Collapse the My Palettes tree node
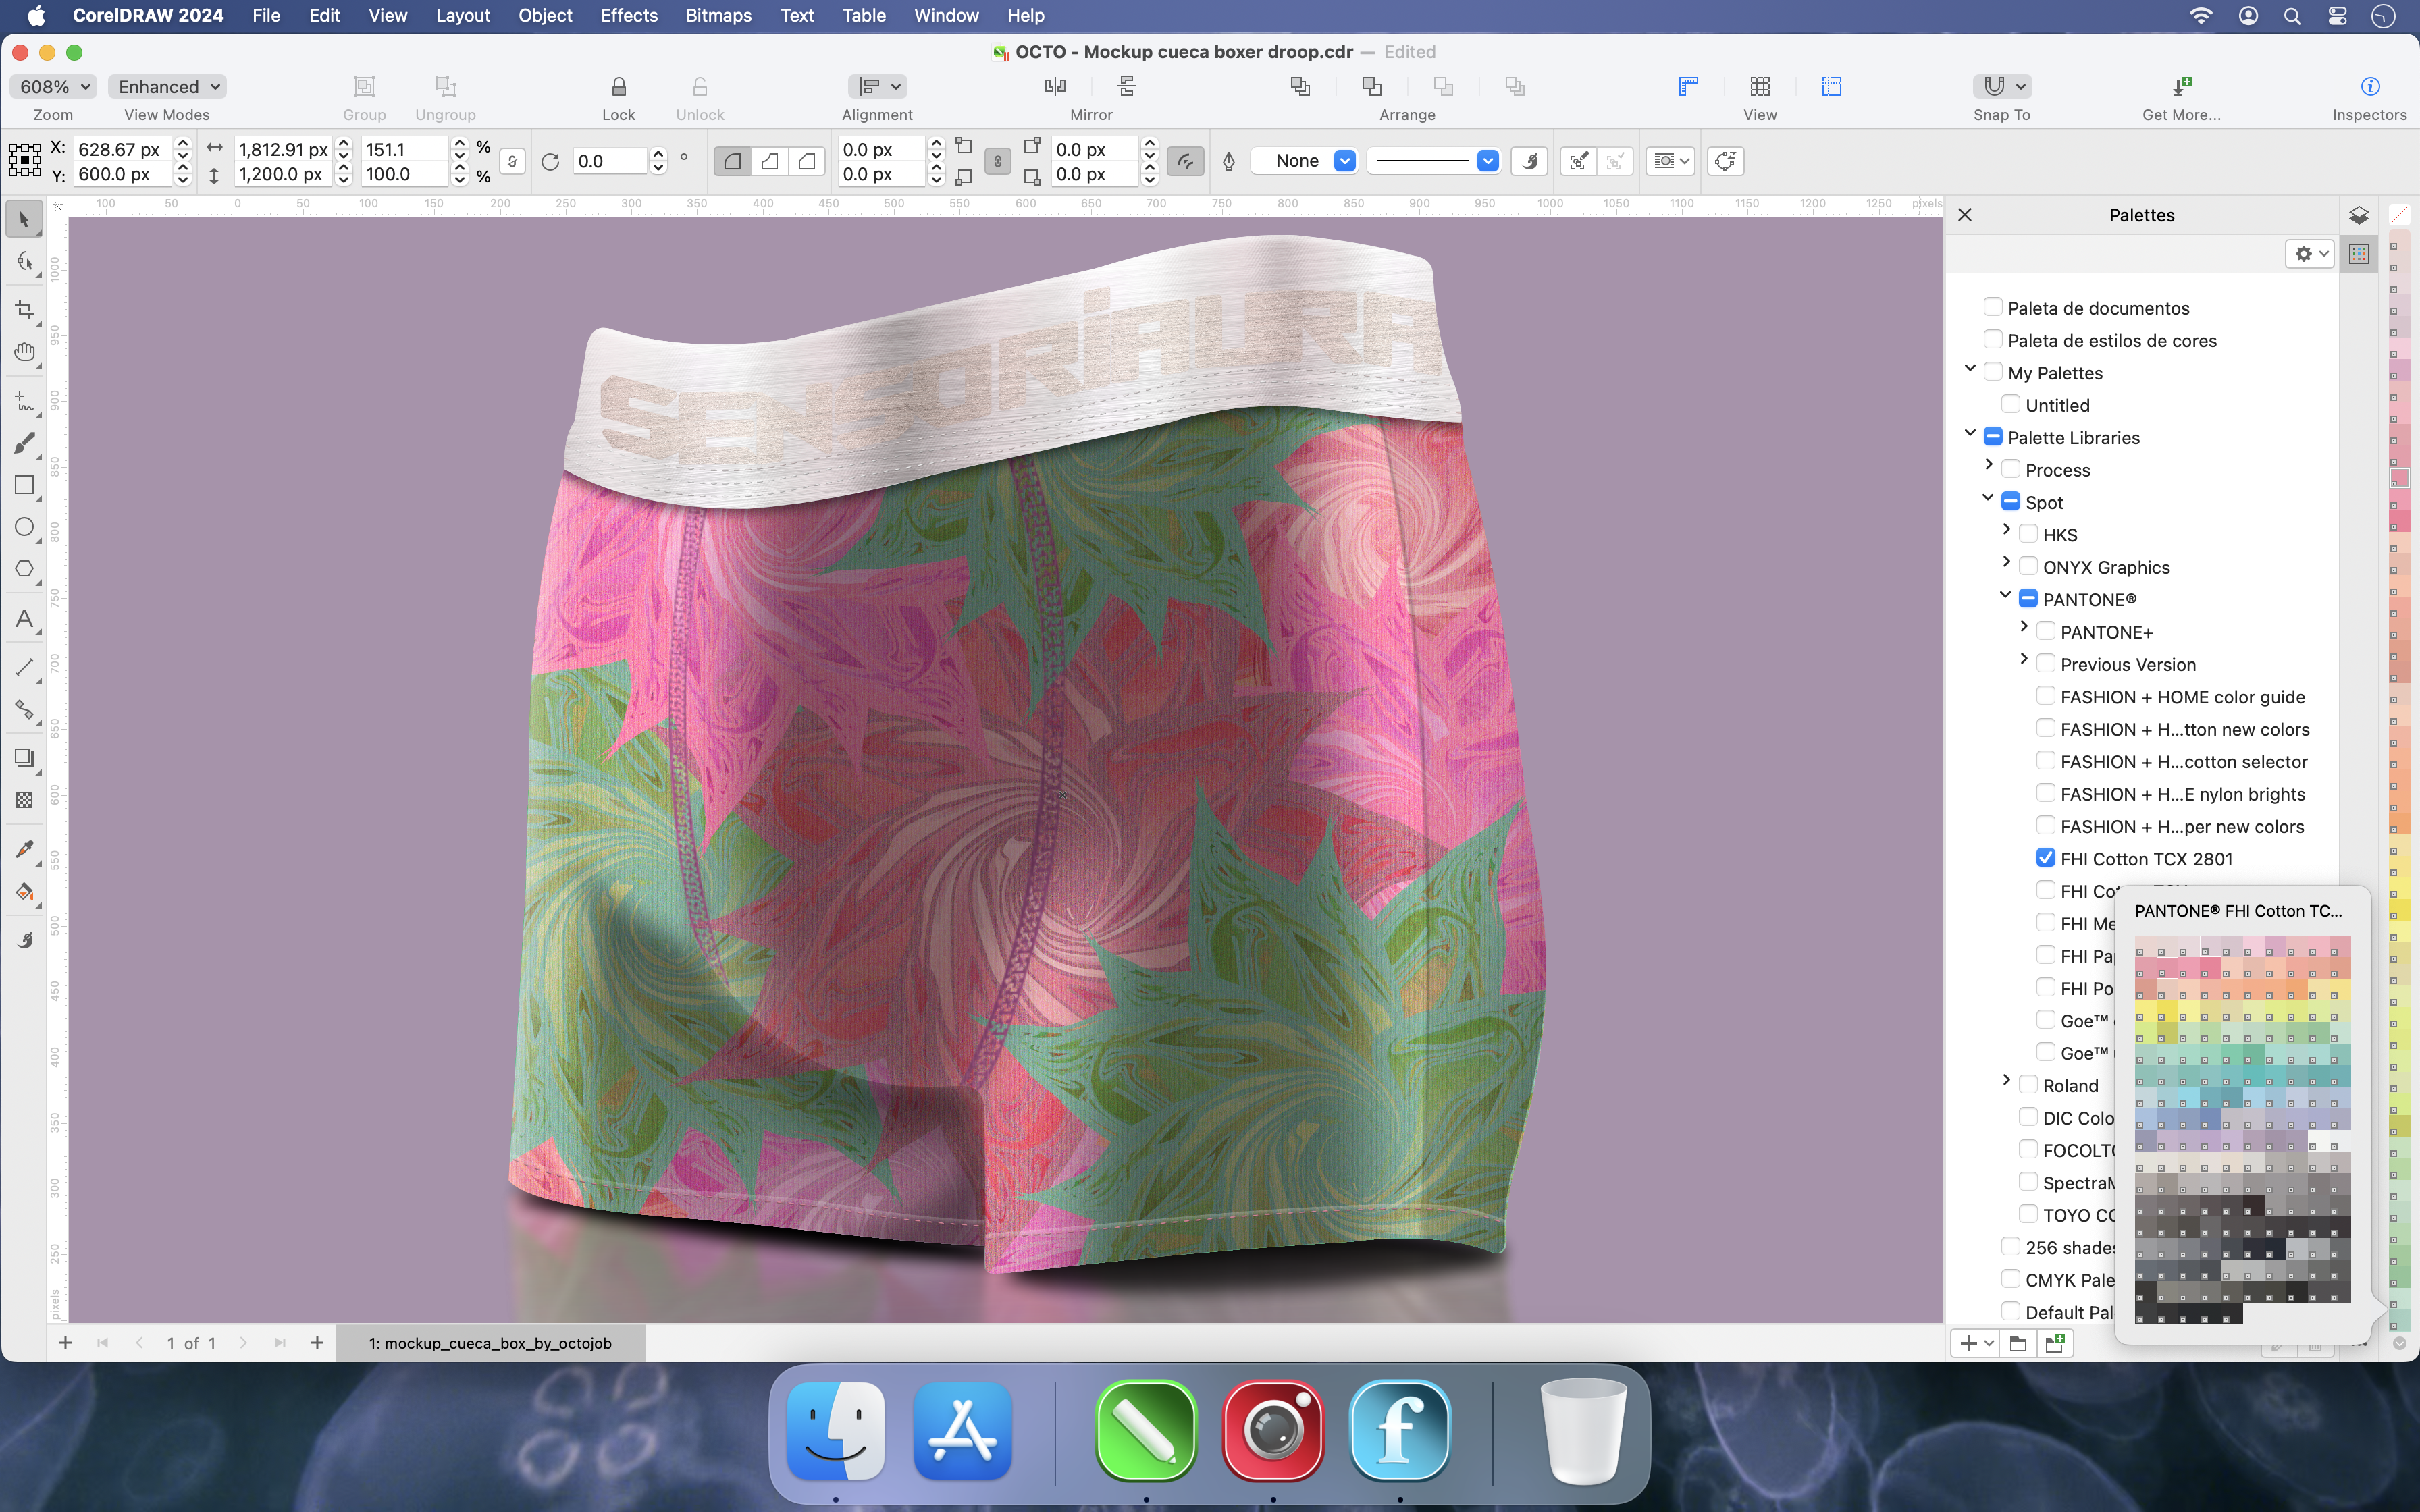The image size is (2420, 1512). (1970, 369)
